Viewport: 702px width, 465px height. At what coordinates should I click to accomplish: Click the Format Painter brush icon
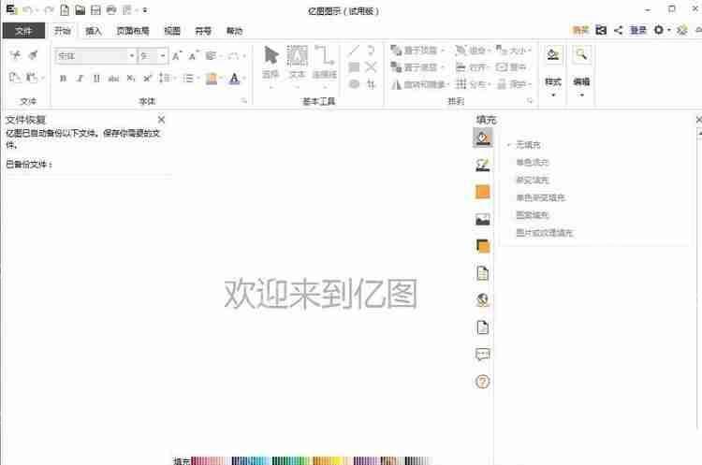(x=33, y=55)
